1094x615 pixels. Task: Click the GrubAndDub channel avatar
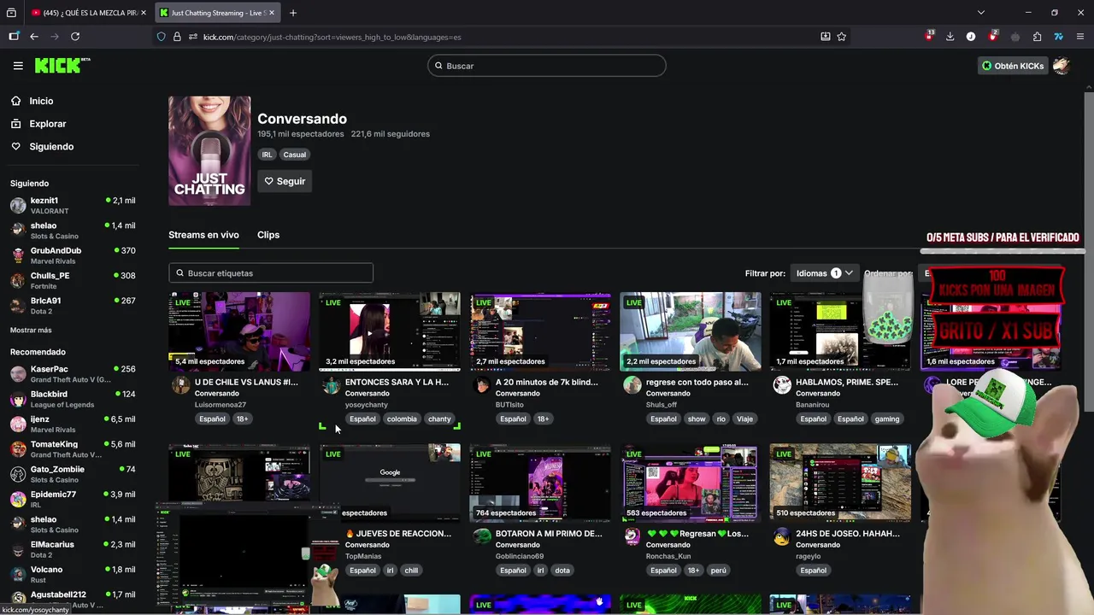tap(18, 255)
